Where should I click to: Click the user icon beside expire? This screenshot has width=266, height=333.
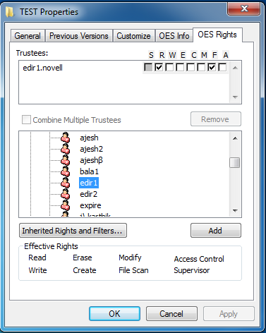65,205
